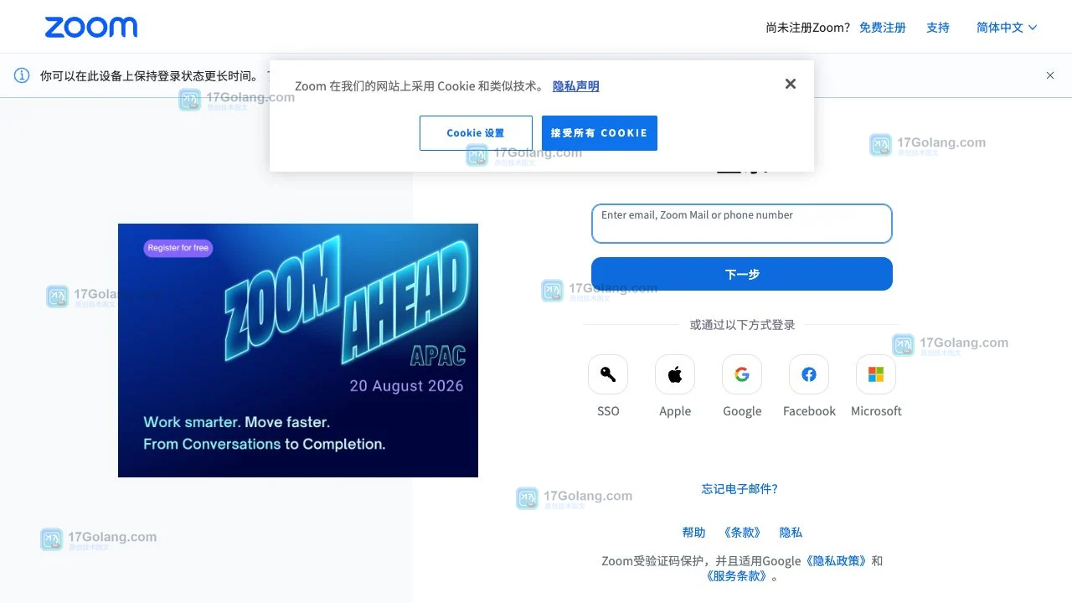Sign in with the Google icon
The height and width of the screenshot is (603, 1072).
tap(742, 374)
